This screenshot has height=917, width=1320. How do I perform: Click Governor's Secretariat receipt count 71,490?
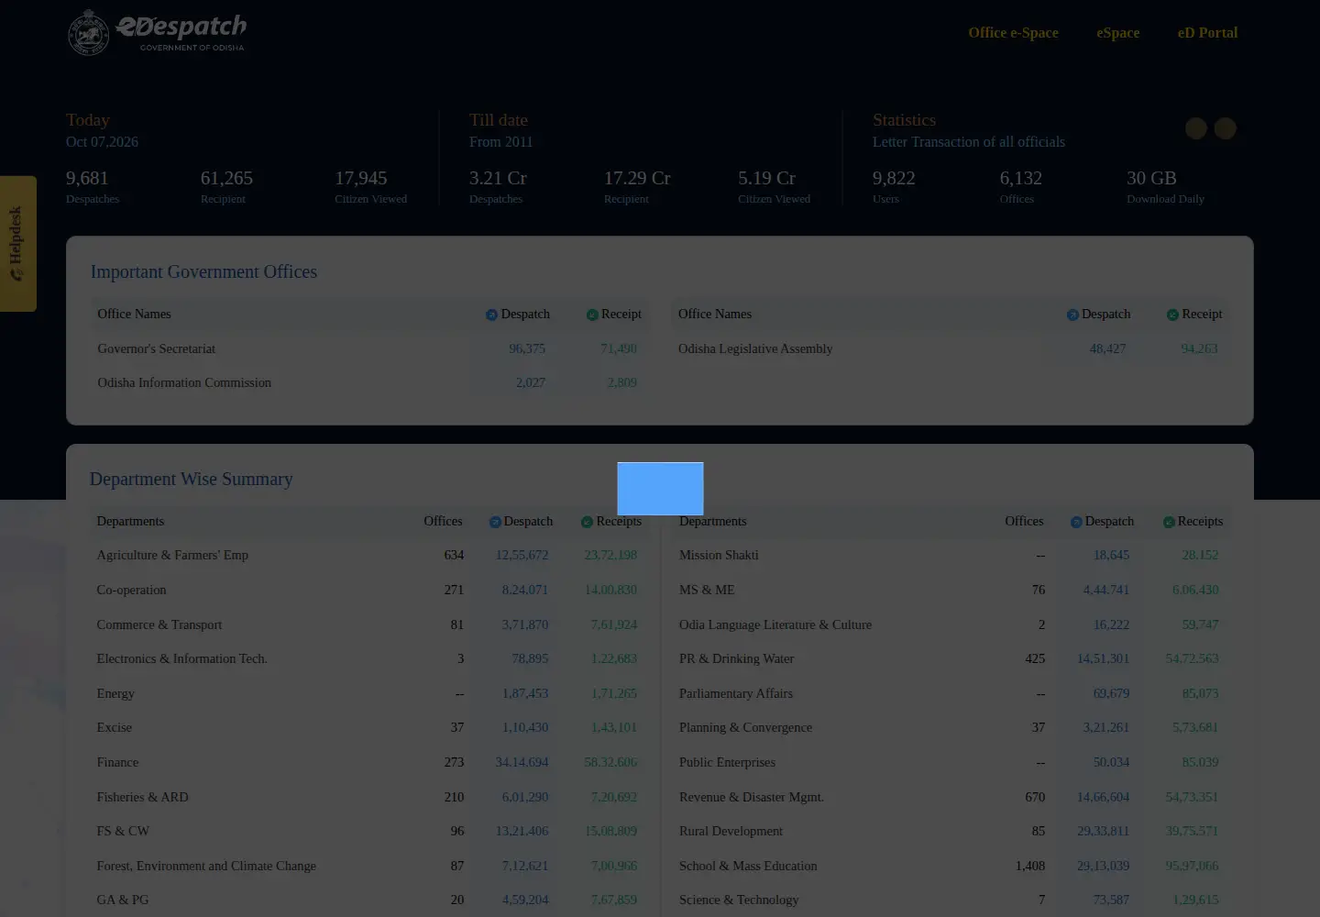click(619, 348)
